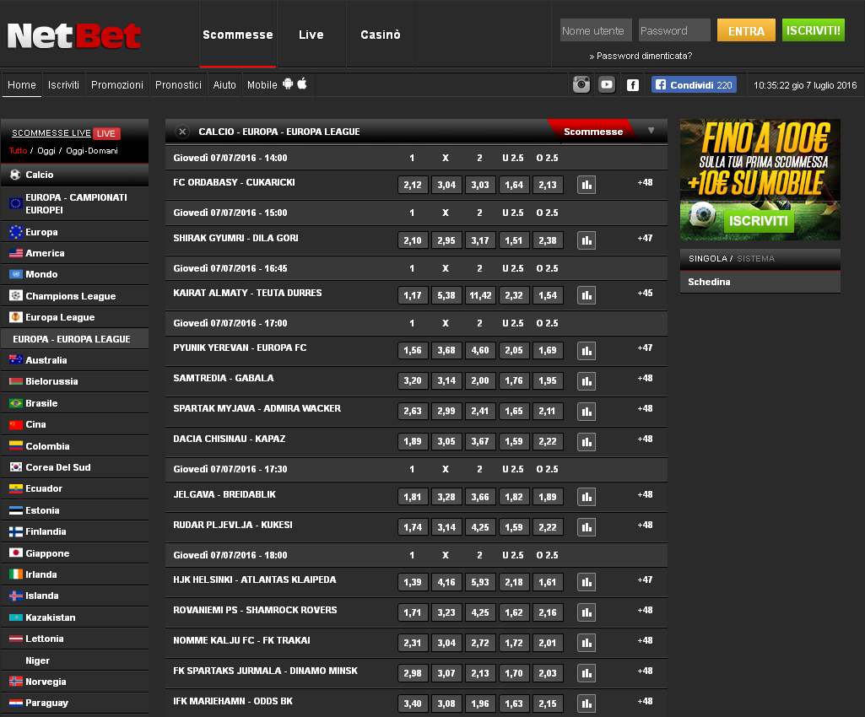Switch bet slip to Sistema
865x717 pixels.
[756, 259]
